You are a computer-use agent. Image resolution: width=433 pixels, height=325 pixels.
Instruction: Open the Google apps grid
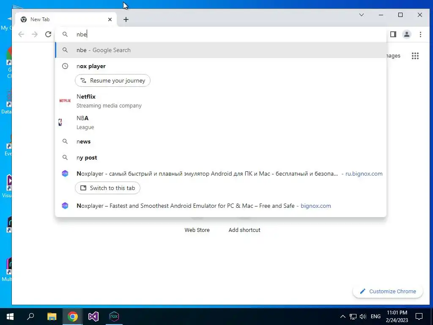tap(415, 56)
